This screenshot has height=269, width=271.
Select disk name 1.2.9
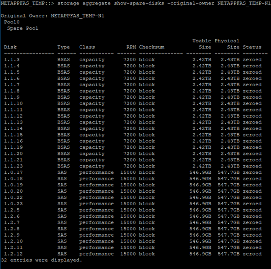[12, 235]
